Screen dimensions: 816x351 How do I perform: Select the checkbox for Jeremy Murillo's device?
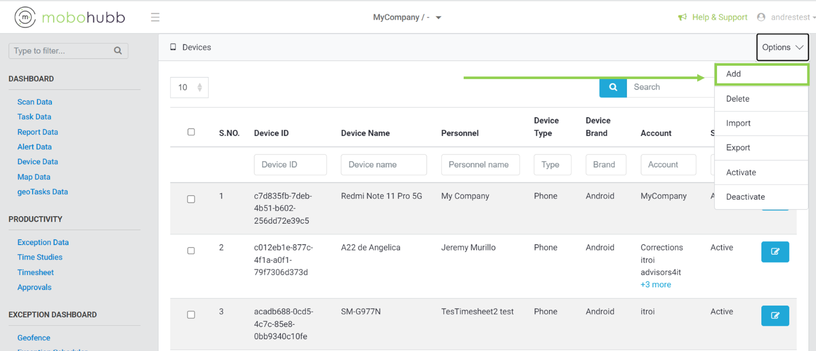191,251
